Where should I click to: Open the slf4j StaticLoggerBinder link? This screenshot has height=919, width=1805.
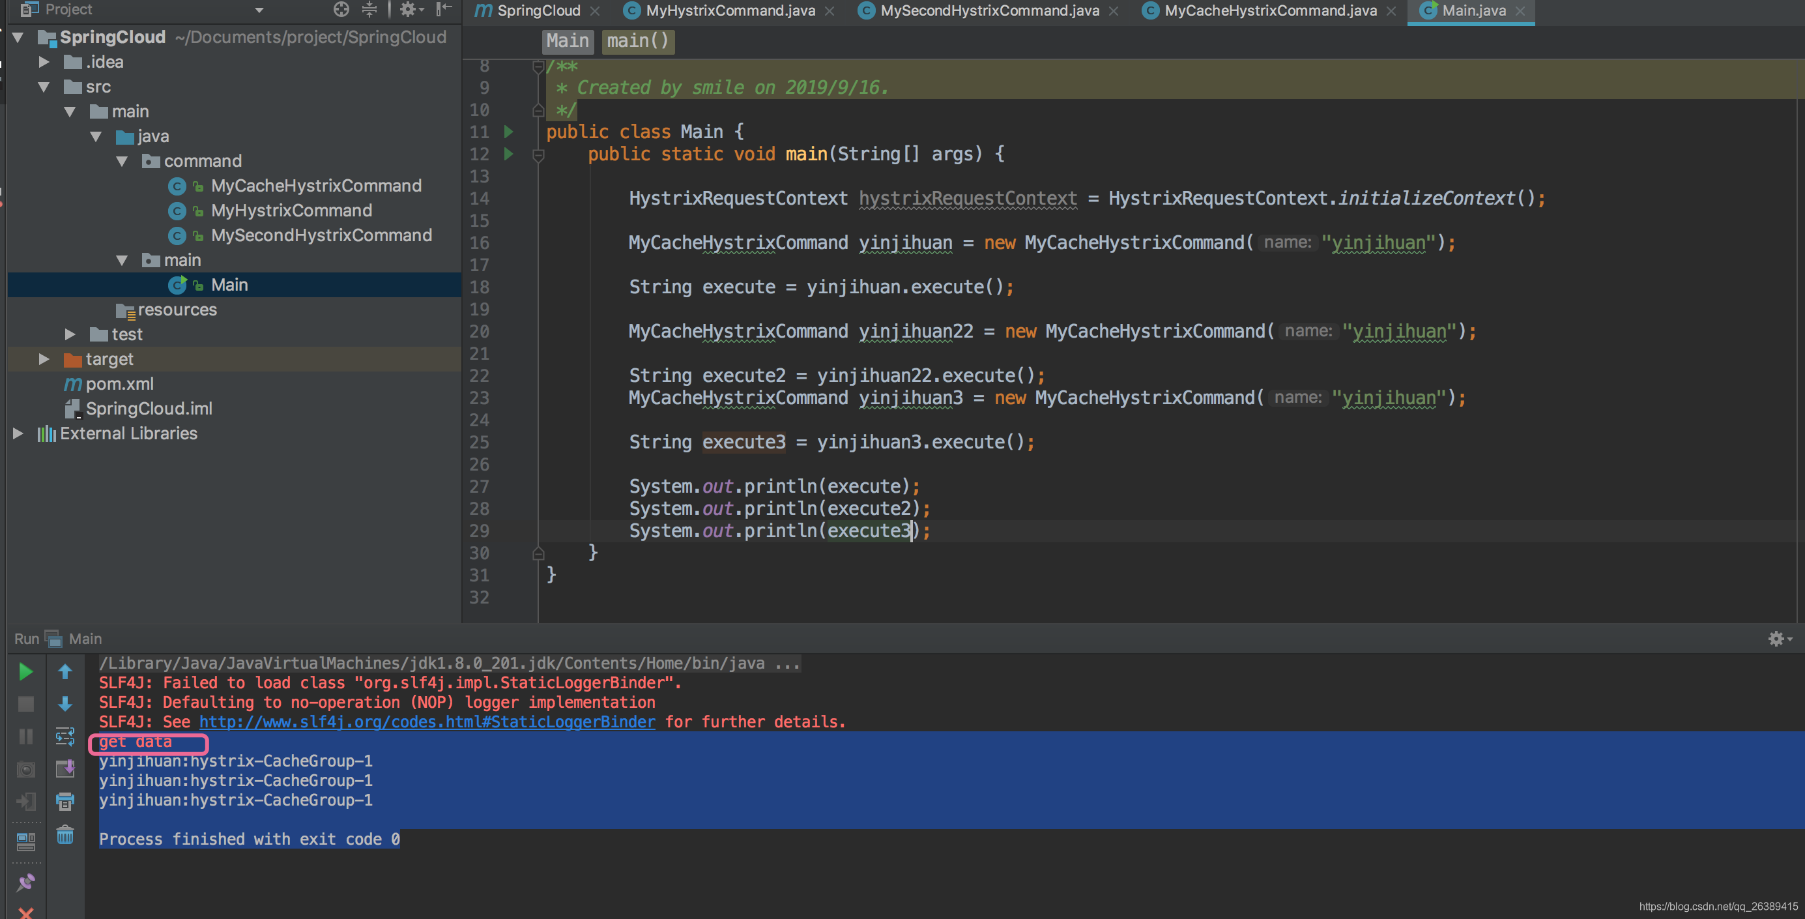[x=427, y=722]
